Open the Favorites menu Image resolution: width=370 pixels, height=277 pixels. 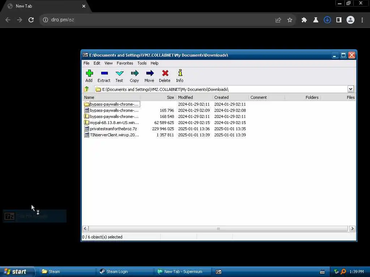click(x=125, y=63)
